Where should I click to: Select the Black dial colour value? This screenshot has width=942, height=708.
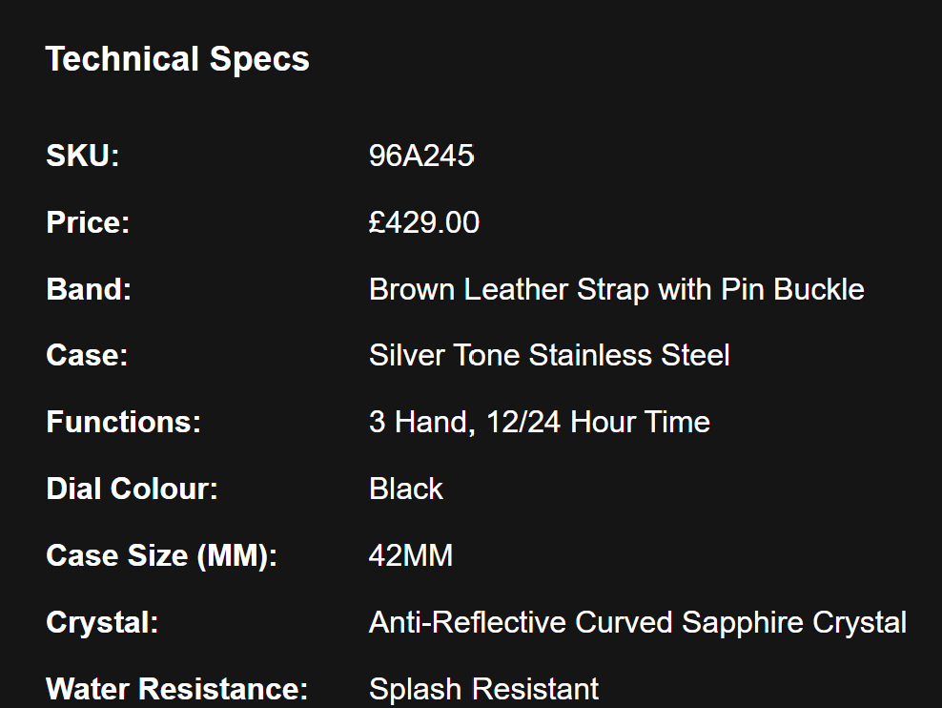click(x=406, y=489)
